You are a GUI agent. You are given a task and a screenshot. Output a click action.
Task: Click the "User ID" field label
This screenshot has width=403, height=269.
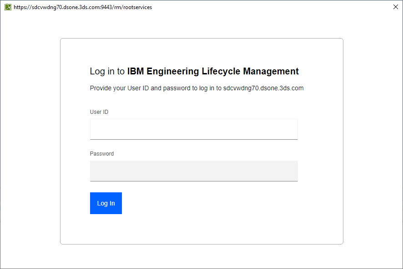coord(99,112)
